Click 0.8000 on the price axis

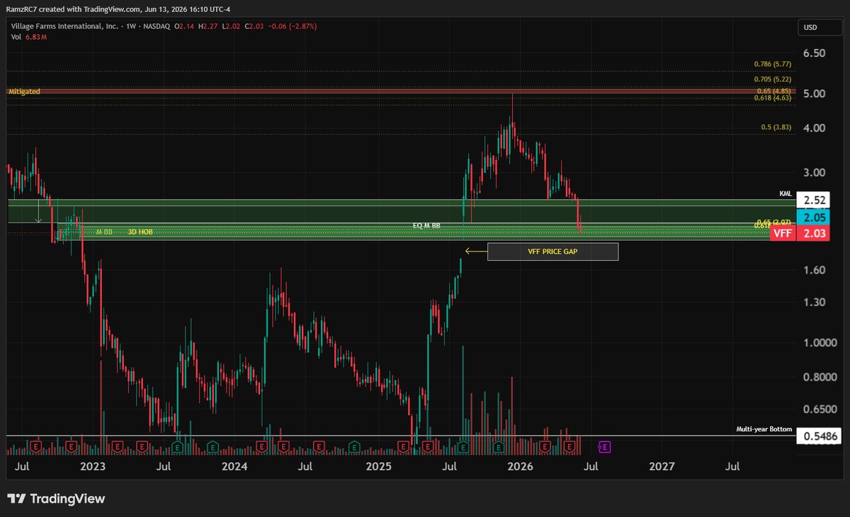pos(820,377)
